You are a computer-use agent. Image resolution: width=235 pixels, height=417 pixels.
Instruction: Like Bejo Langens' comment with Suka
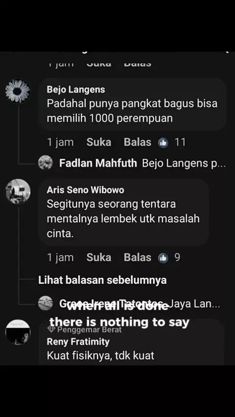click(99, 142)
